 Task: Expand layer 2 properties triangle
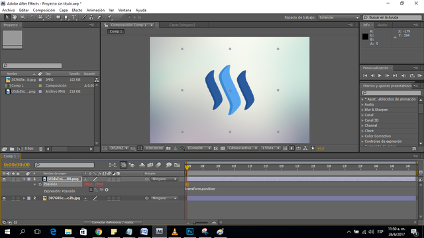[x=24, y=198]
